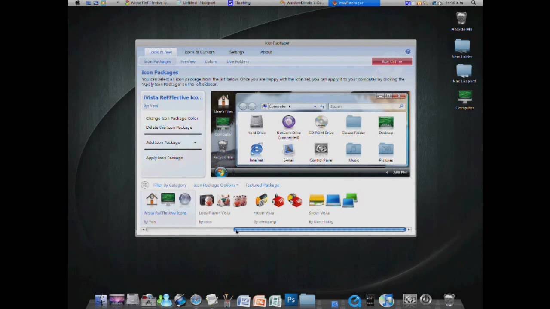Open Safari compass in the dock

point(196,300)
